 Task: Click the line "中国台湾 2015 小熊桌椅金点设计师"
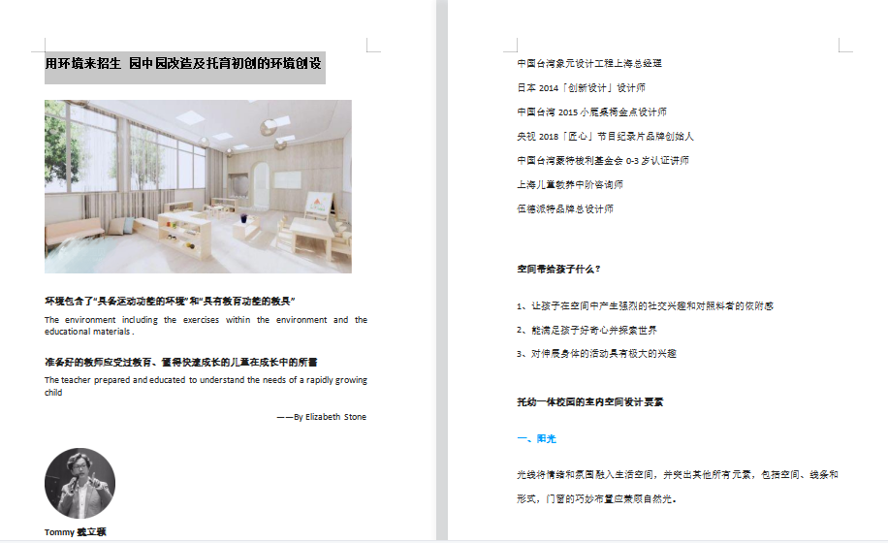click(591, 112)
